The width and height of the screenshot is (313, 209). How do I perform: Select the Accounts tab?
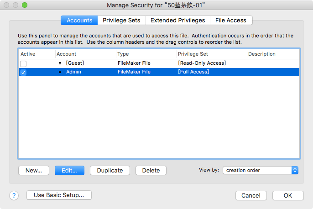pos(79,20)
